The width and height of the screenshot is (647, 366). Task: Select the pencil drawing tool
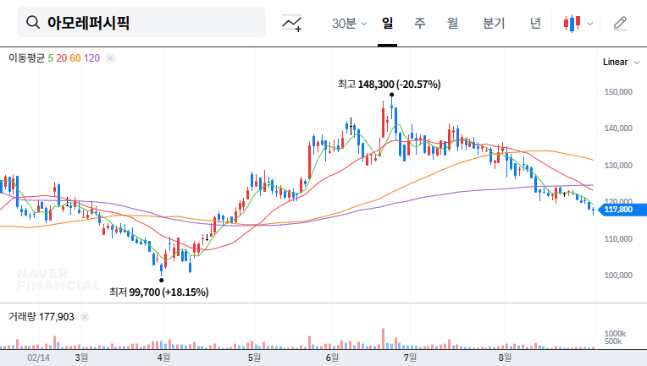click(x=620, y=23)
